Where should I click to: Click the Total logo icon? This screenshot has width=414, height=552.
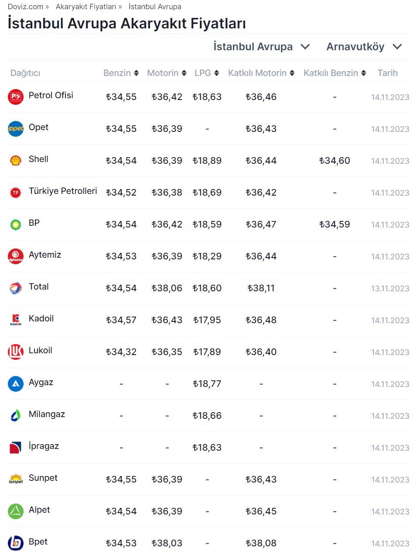tap(16, 288)
